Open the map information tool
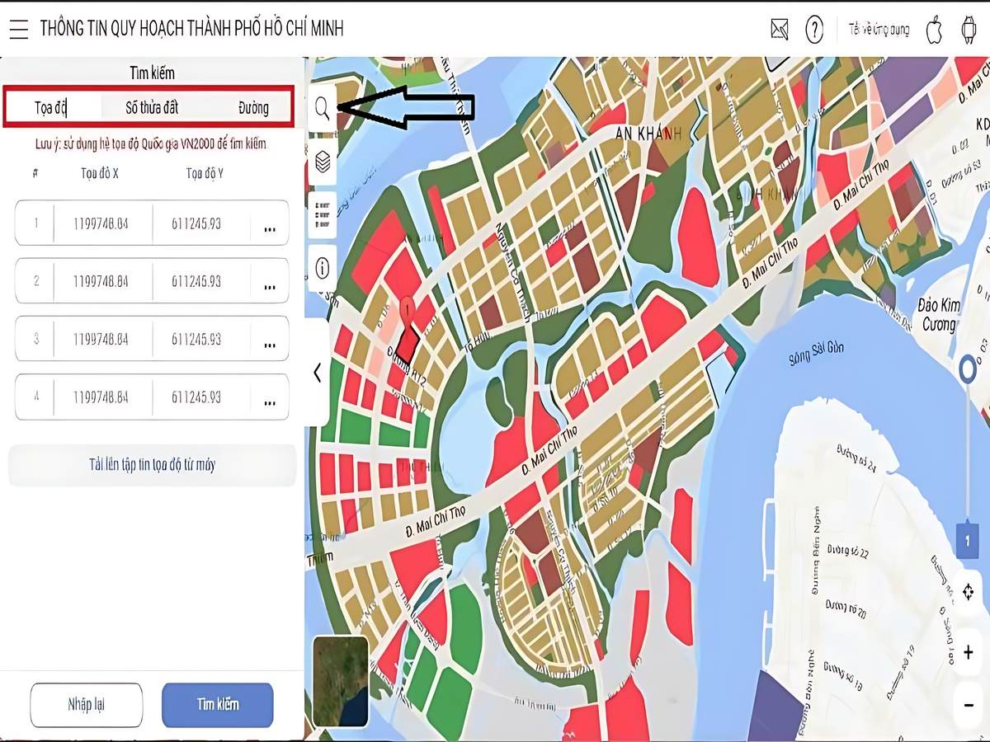The width and height of the screenshot is (990, 742). [x=323, y=268]
